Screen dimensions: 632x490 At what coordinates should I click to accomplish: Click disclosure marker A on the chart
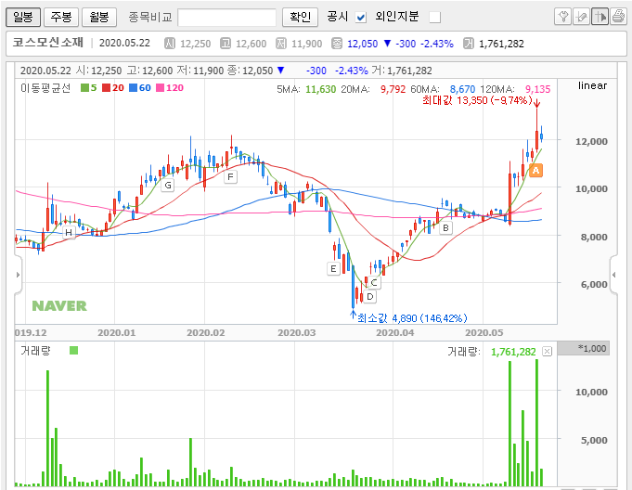[x=535, y=171]
